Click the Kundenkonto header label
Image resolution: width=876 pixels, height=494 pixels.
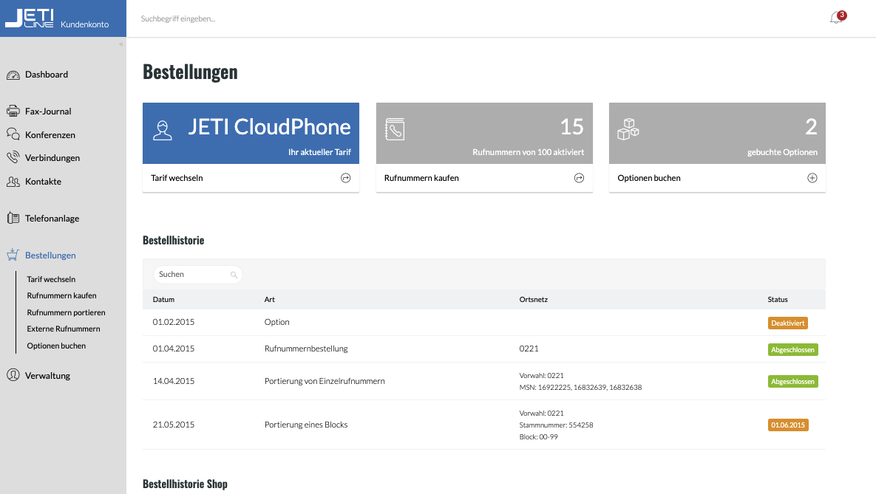(x=84, y=24)
